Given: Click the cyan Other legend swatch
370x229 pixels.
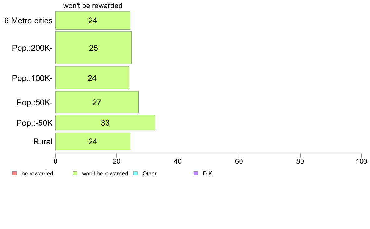Looking at the screenshot, I should coord(135,173).
